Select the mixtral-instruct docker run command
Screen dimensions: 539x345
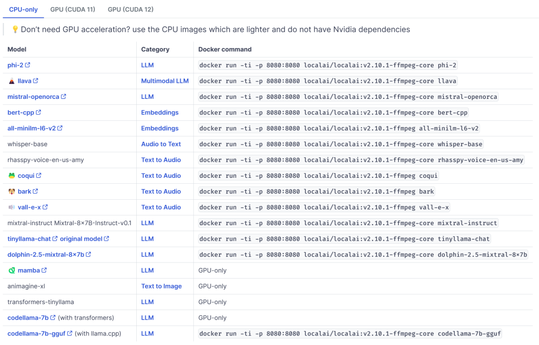pyautogui.click(x=348, y=223)
